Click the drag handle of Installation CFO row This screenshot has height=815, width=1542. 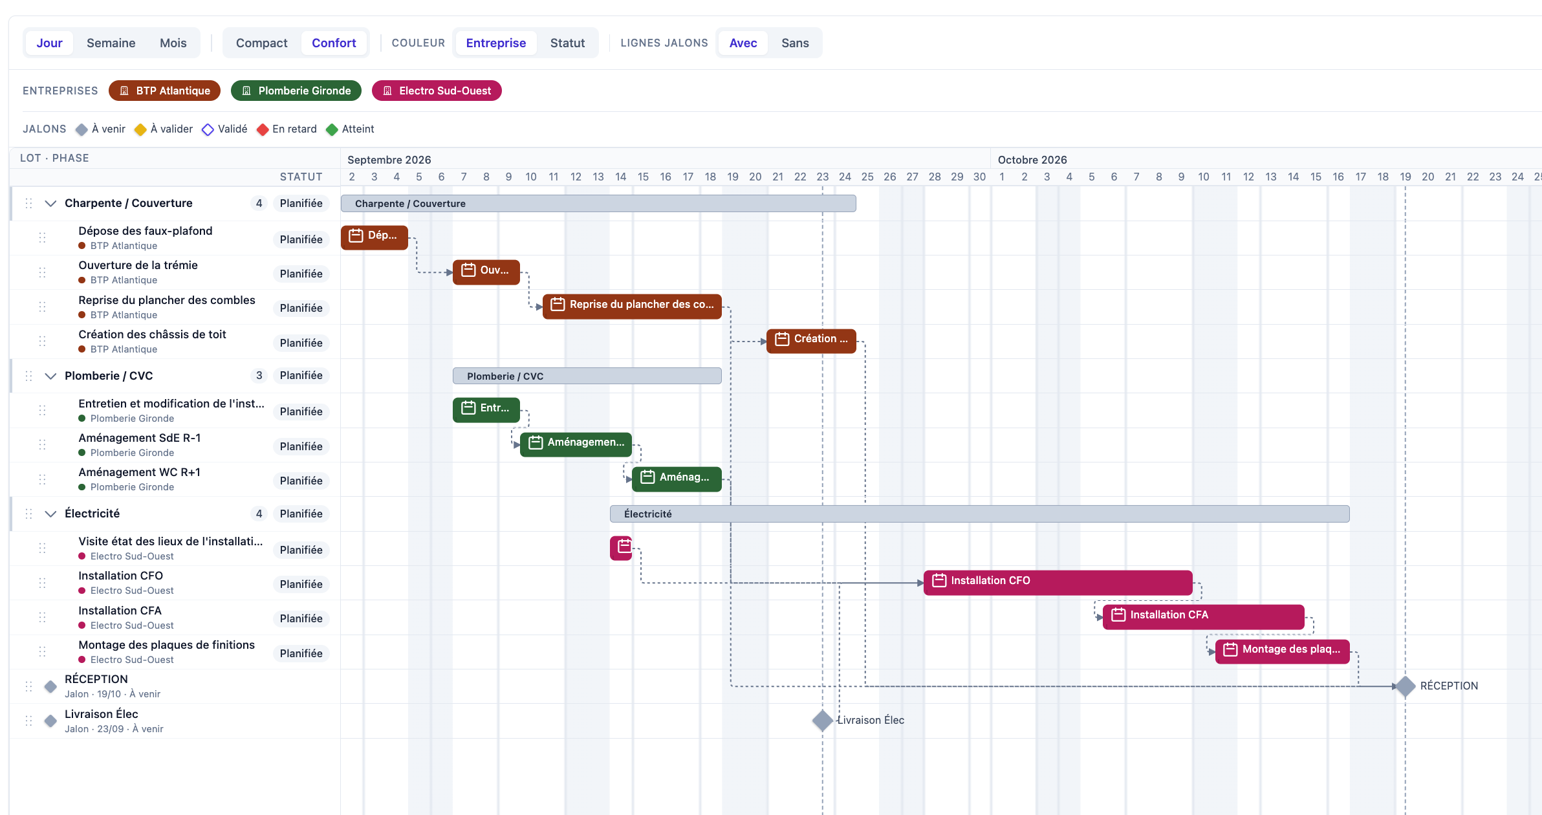[42, 583]
